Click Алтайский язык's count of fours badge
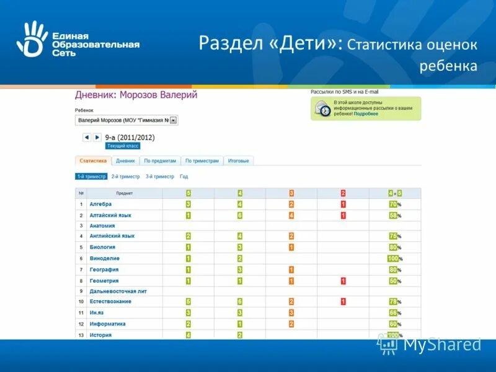 [240, 215]
